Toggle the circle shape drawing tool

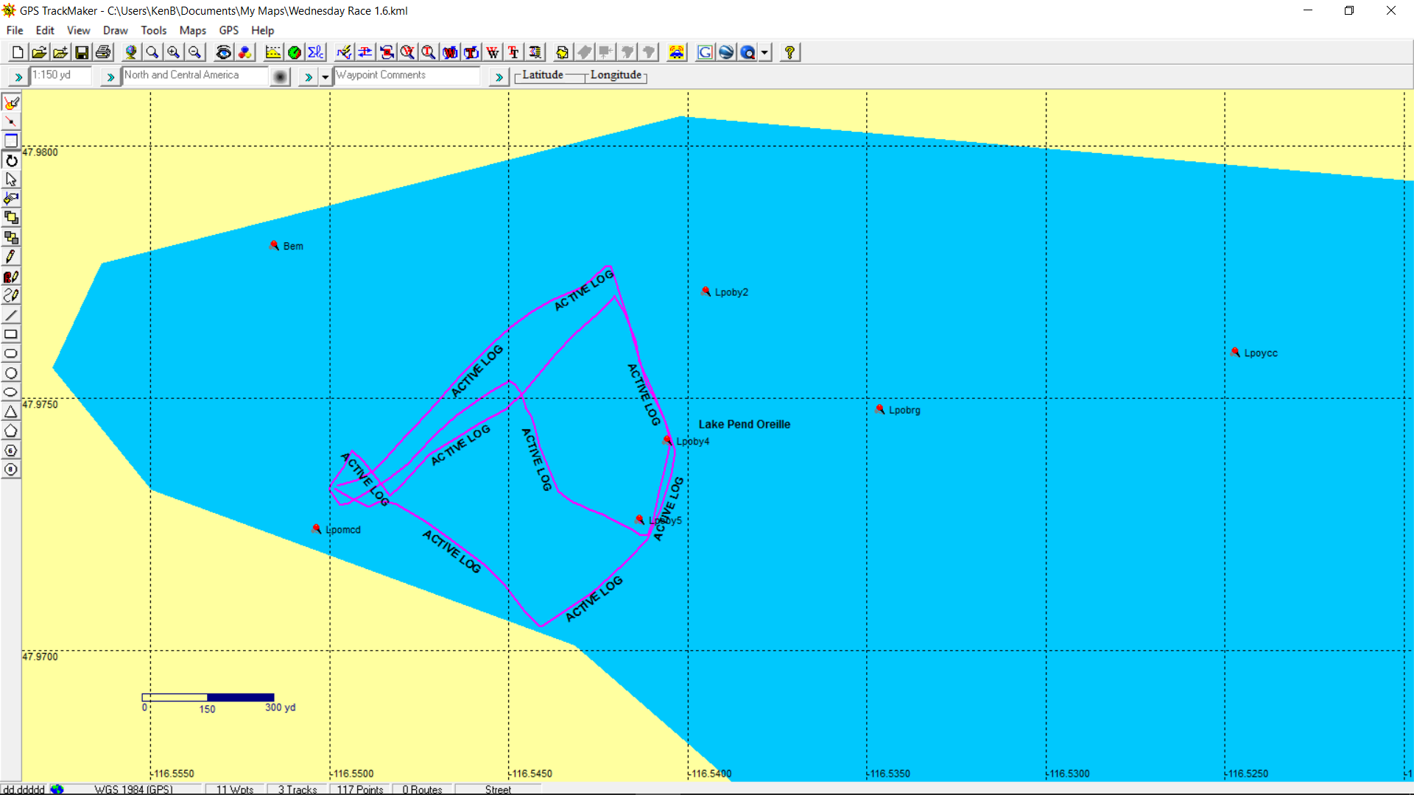pos(10,373)
